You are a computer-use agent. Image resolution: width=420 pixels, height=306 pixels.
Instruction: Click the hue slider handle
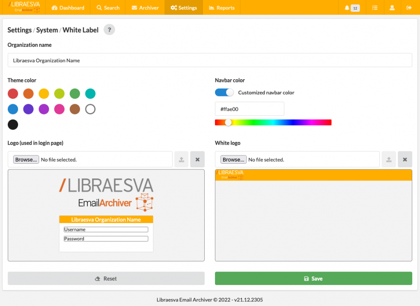(228, 123)
